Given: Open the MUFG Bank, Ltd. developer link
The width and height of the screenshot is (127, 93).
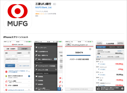Looking at the screenshot, I should (43, 8).
